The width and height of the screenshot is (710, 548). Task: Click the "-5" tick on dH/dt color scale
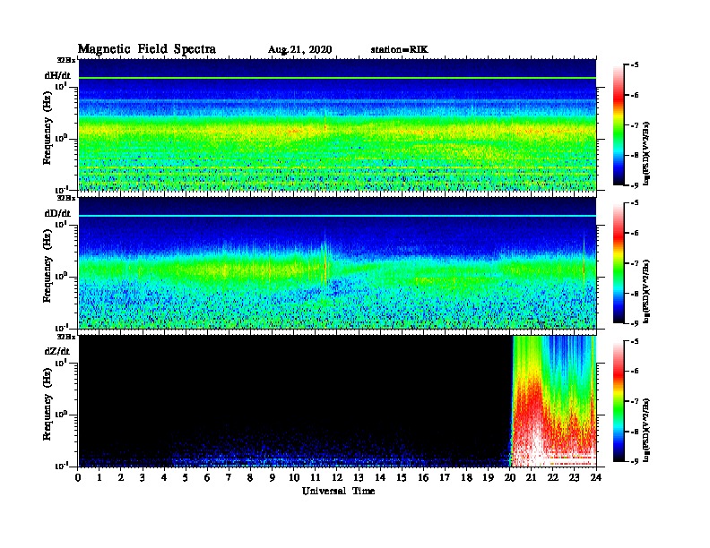tap(635, 64)
